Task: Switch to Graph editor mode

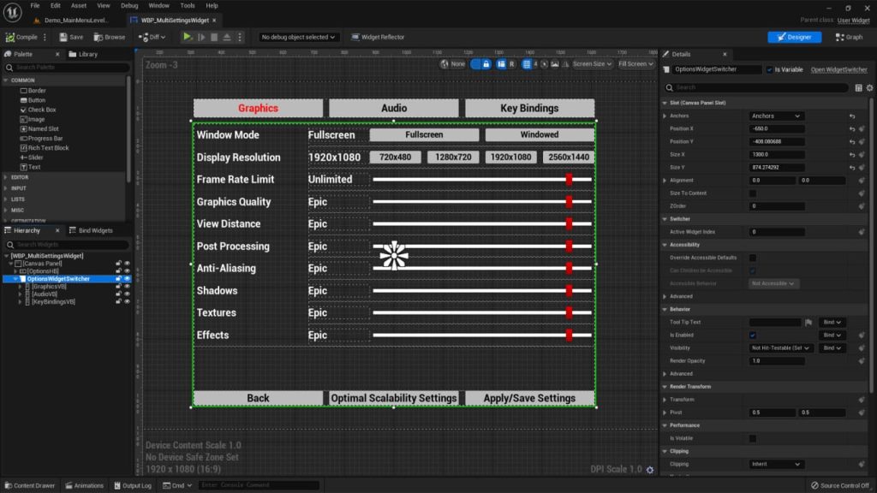Action: click(849, 37)
